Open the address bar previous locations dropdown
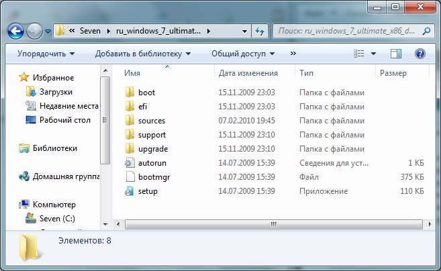441x271 pixels. coord(245,32)
